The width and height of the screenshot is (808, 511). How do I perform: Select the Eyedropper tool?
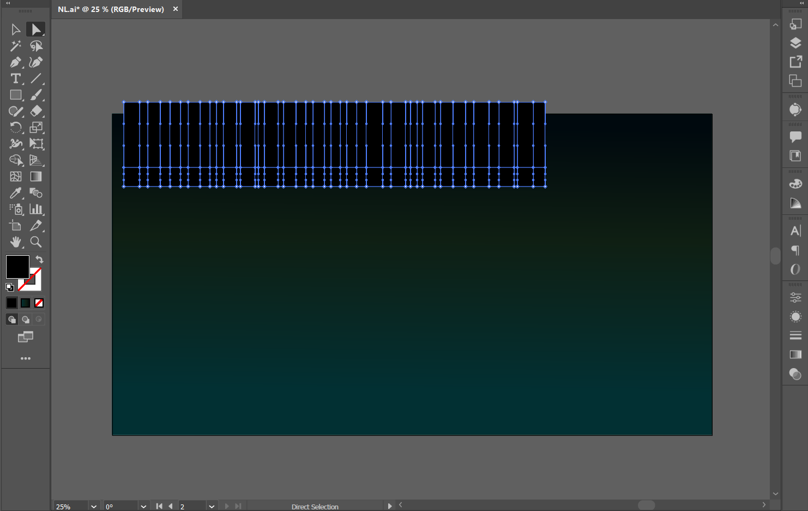[x=15, y=193]
